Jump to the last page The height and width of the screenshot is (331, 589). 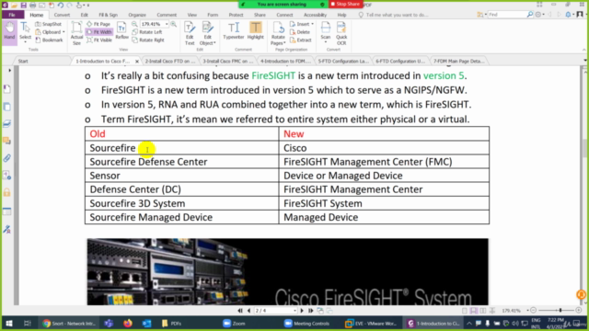click(311, 311)
